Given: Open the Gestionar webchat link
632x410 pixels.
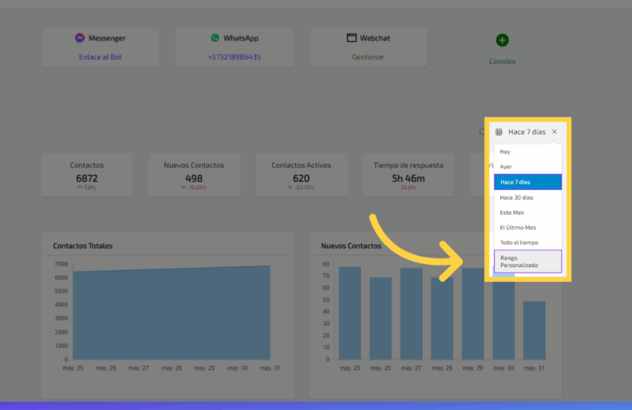Looking at the screenshot, I should coord(368,57).
